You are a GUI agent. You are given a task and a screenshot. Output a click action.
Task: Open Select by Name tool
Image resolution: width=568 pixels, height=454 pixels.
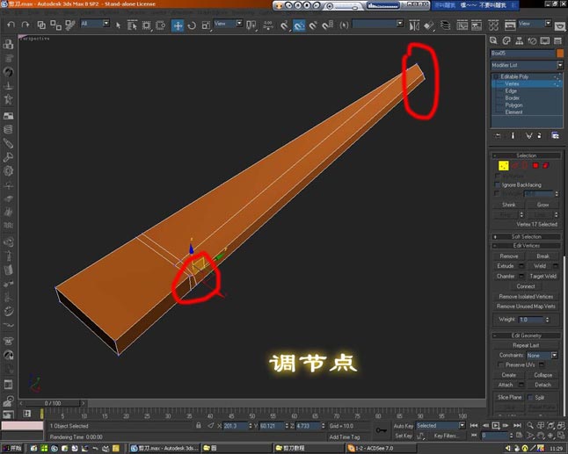132,25
